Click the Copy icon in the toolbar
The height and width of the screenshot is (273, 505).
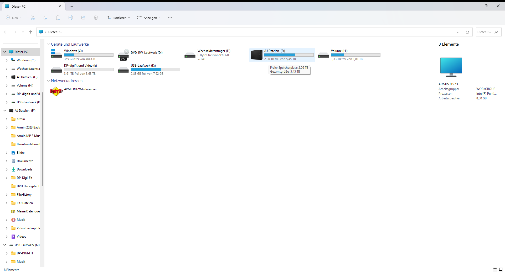click(x=45, y=18)
